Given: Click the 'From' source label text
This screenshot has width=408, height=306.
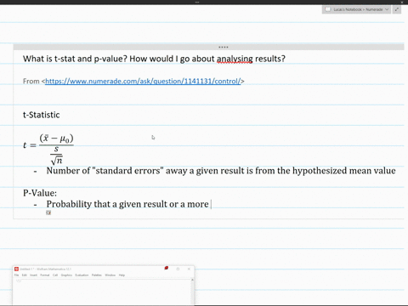Looking at the screenshot, I should (31, 82).
